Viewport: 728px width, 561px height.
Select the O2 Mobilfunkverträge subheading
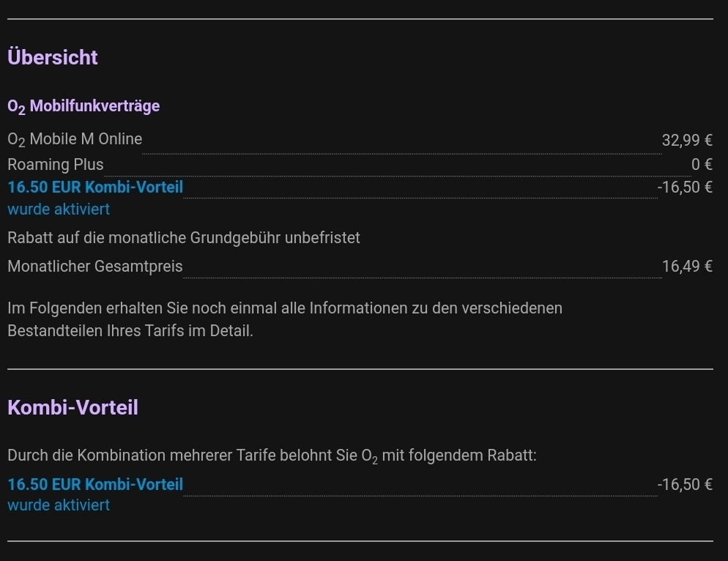click(83, 106)
